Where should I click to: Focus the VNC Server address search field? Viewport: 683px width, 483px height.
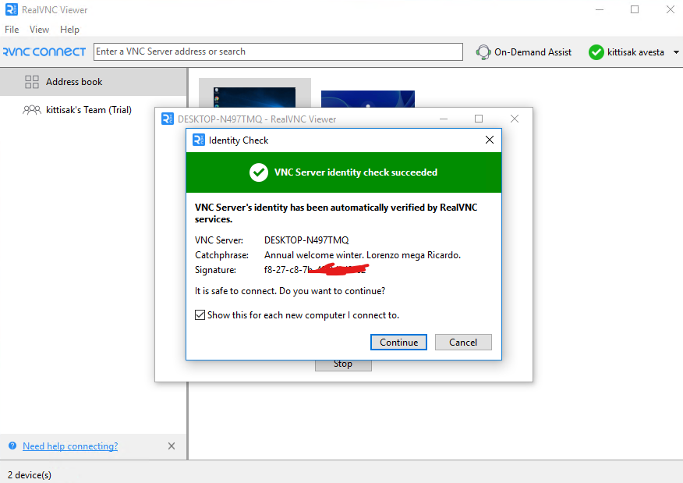(278, 51)
